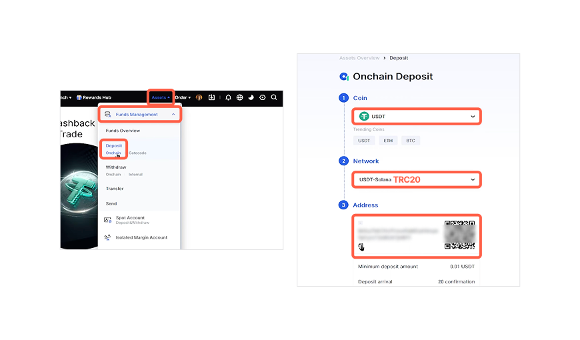The image size is (580, 340).
Task: Select Transfer in the funds menu
Action: point(115,189)
